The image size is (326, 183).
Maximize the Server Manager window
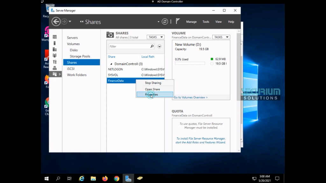click(x=224, y=10)
